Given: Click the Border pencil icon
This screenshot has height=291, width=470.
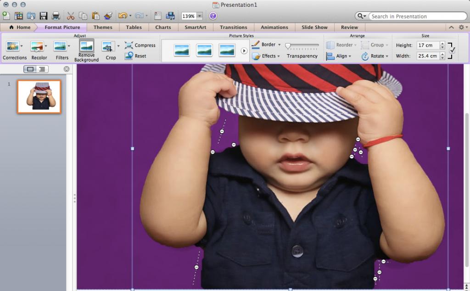Looking at the screenshot, I should [x=256, y=45].
